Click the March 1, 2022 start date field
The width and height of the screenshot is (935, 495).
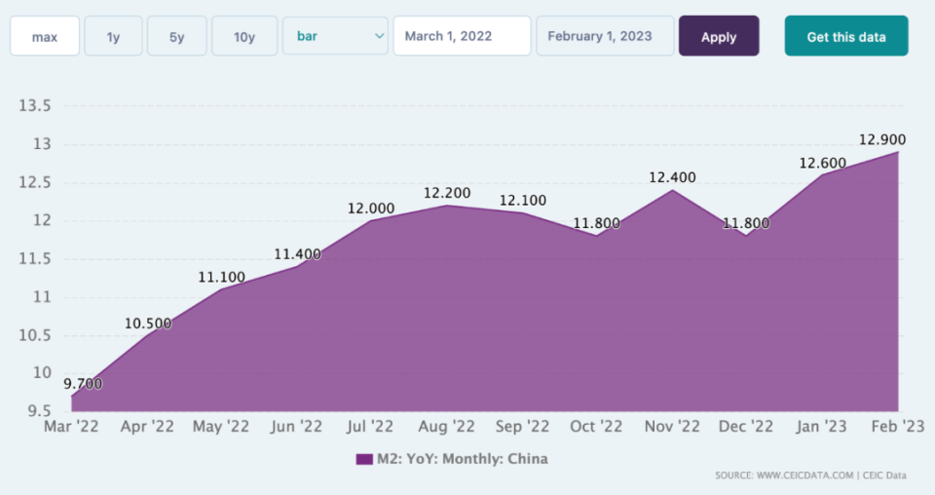(462, 36)
